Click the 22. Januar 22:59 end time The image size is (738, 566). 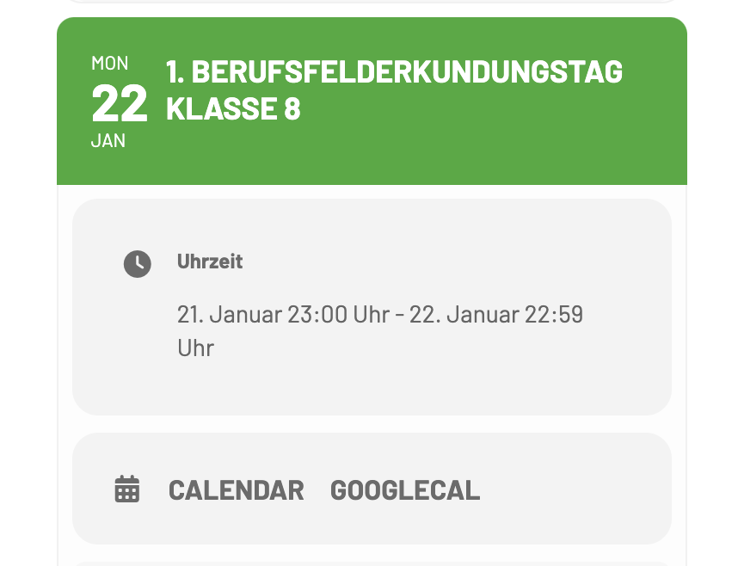(x=496, y=314)
